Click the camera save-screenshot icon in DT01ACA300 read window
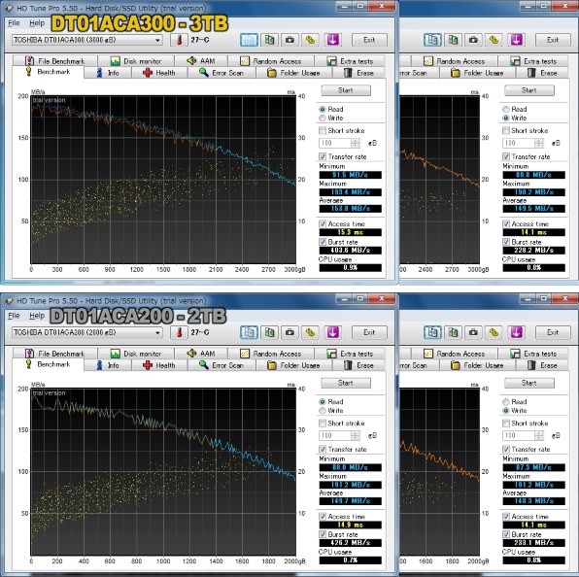 (289, 40)
